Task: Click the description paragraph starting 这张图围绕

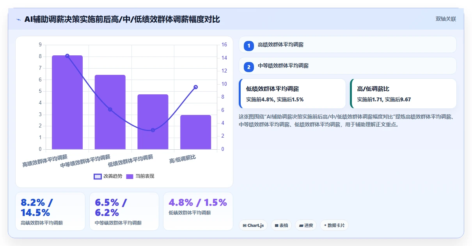Action: click(x=348, y=120)
